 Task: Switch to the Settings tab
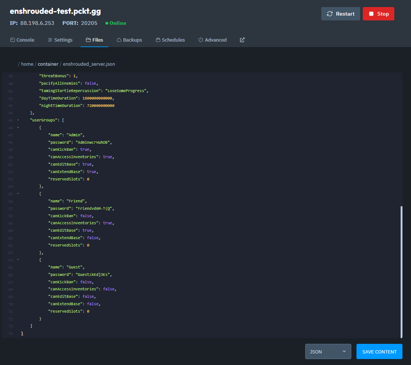(60, 40)
